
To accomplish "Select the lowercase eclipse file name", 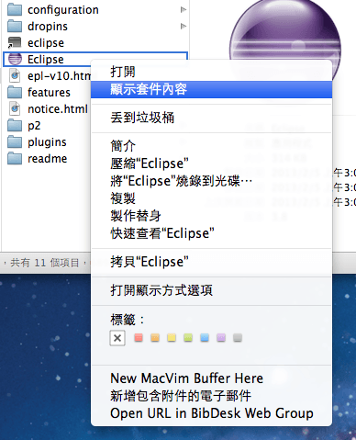I will pos(46,43).
